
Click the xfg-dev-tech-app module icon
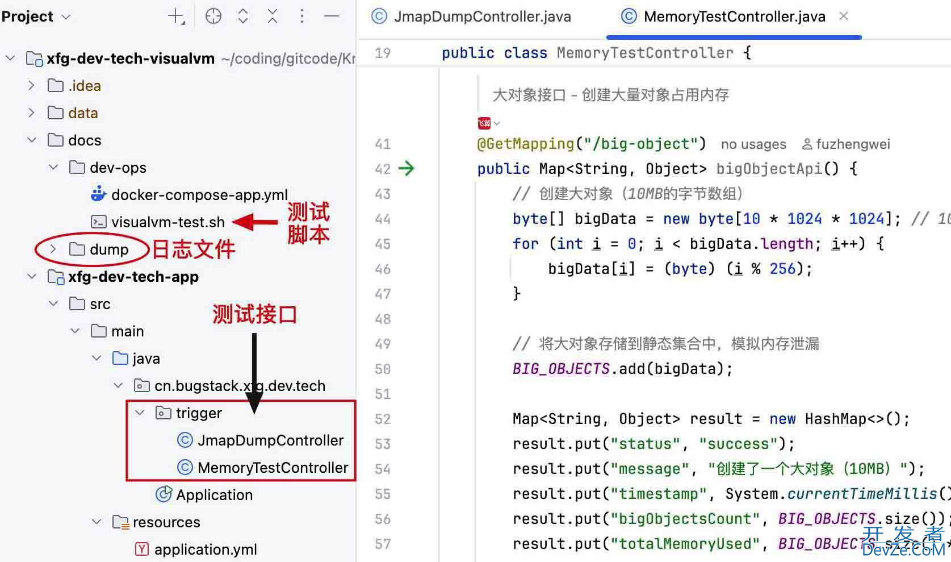click(x=56, y=277)
